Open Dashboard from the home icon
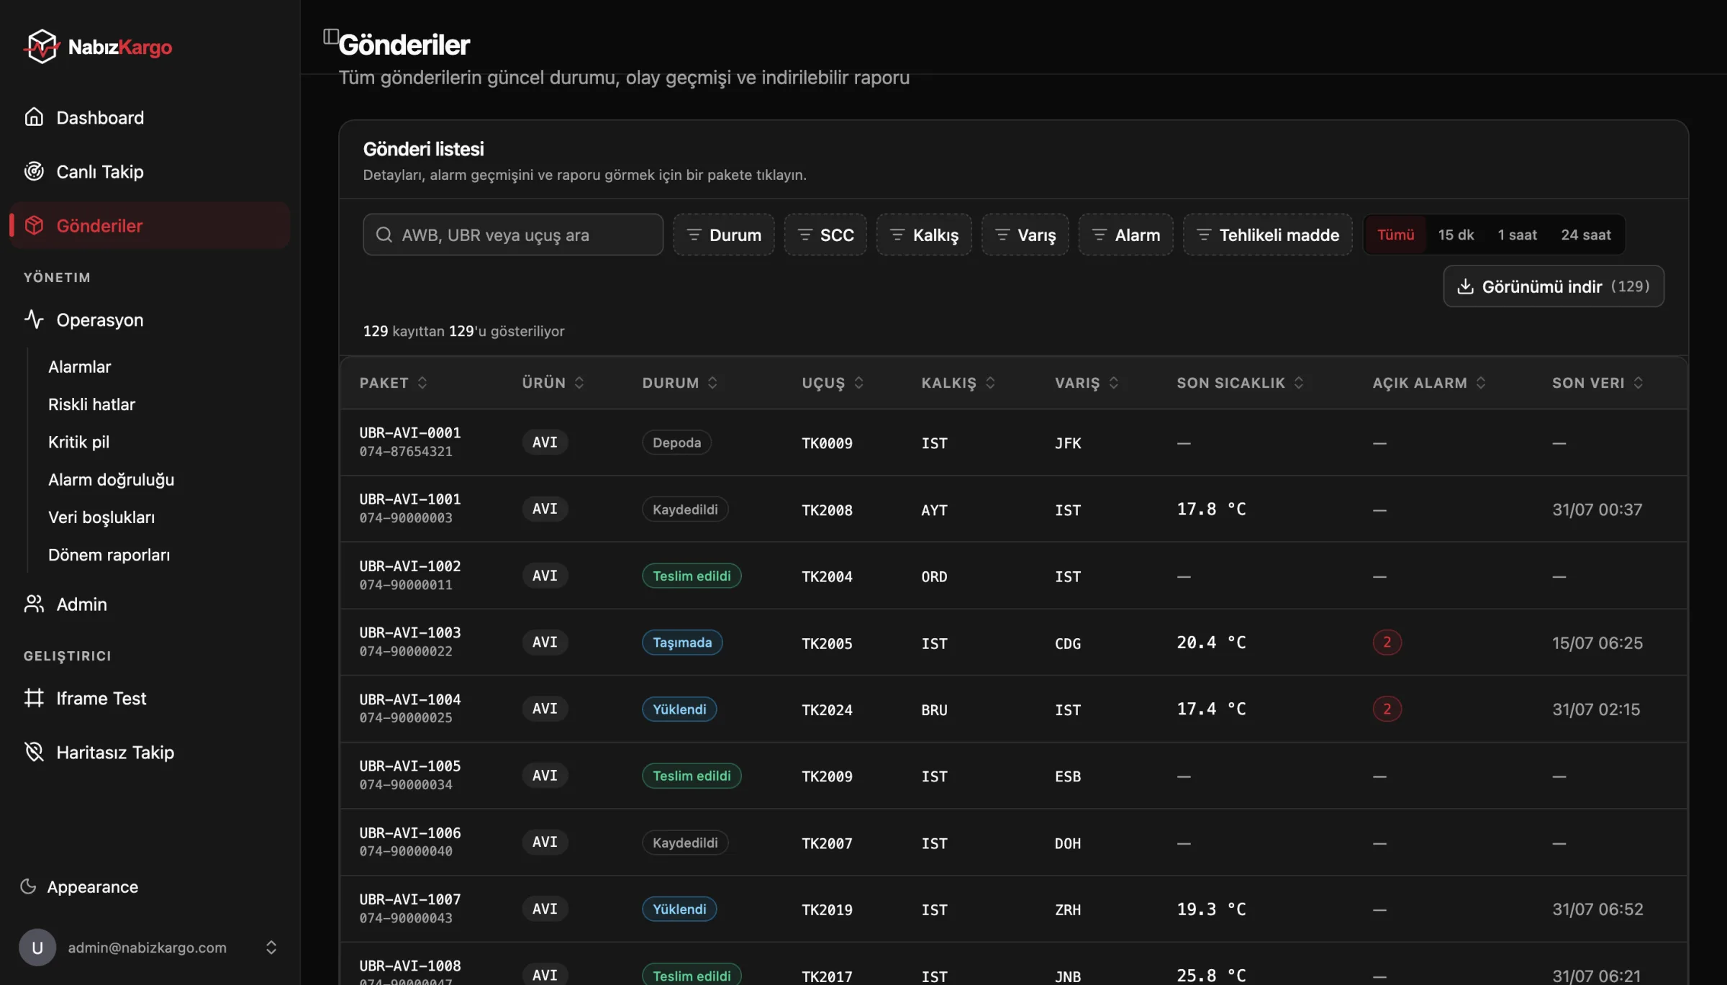Image resolution: width=1727 pixels, height=985 pixels. coord(34,117)
